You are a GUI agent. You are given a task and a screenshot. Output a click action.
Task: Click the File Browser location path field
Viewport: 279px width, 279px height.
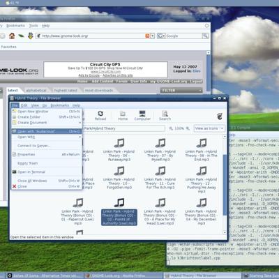pyautogui.click(x=124, y=128)
